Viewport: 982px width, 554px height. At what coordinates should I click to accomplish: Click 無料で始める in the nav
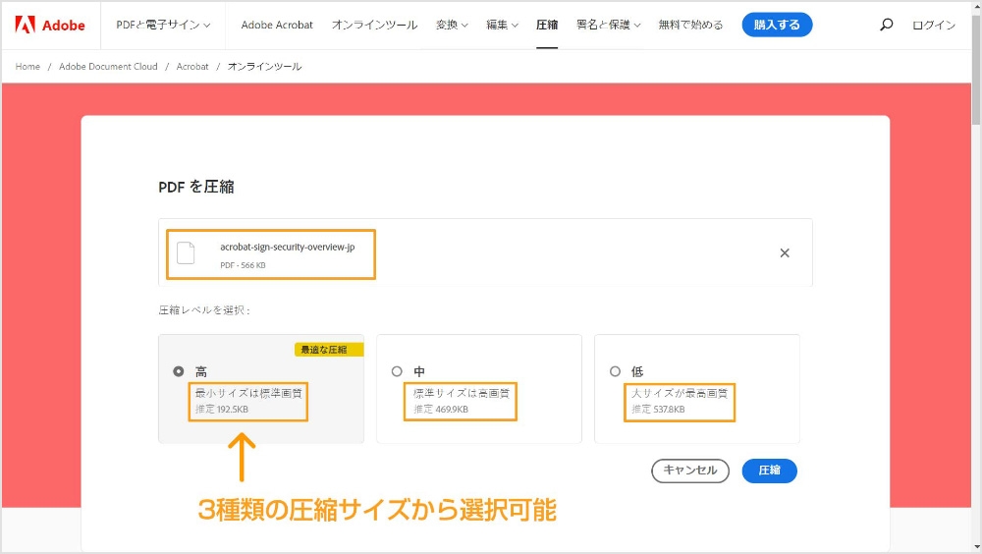(690, 26)
